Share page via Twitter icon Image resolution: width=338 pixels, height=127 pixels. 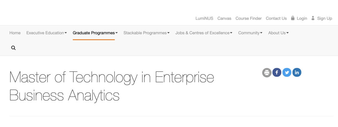pyautogui.click(x=287, y=73)
